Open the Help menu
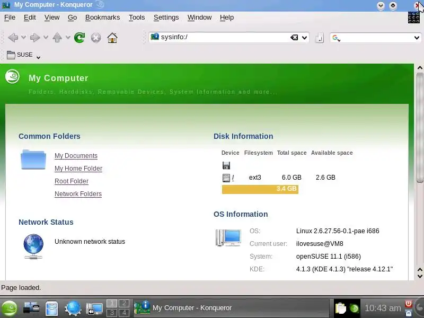This screenshot has height=318, width=424. click(227, 17)
